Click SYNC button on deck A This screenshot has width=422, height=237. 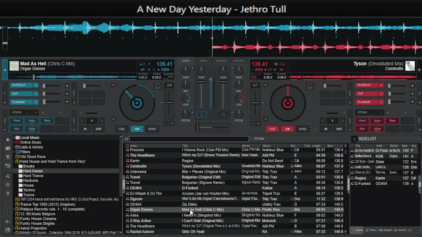152,129
